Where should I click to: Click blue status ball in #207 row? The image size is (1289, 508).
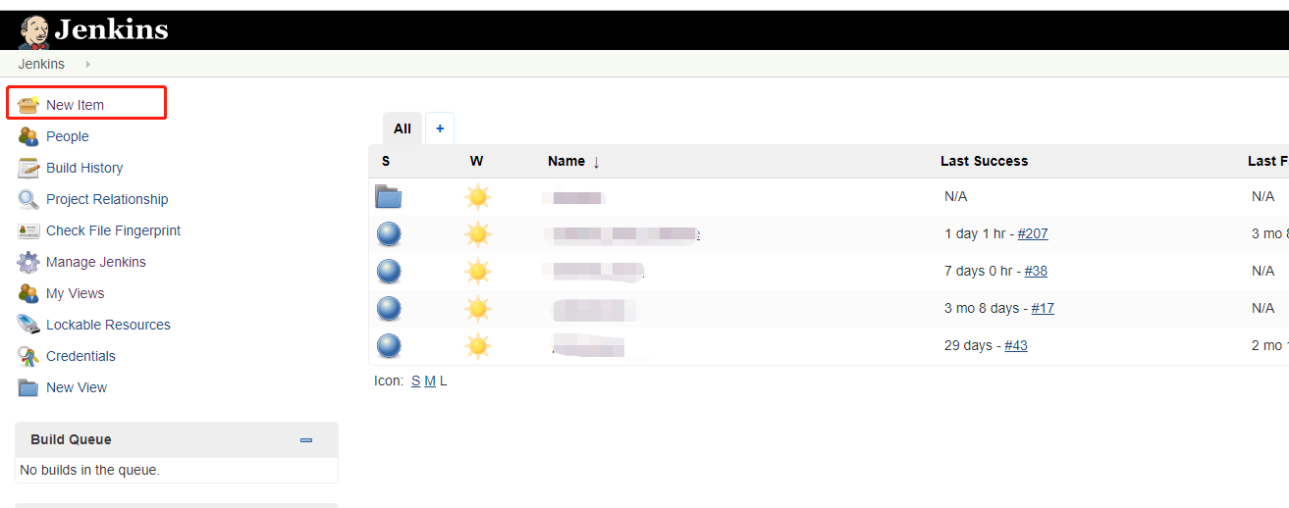389,233
